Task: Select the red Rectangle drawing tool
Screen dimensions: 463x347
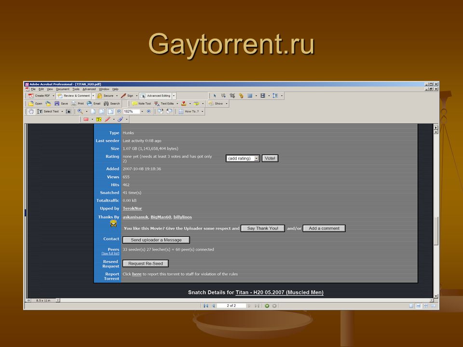Action: point(86,119)
